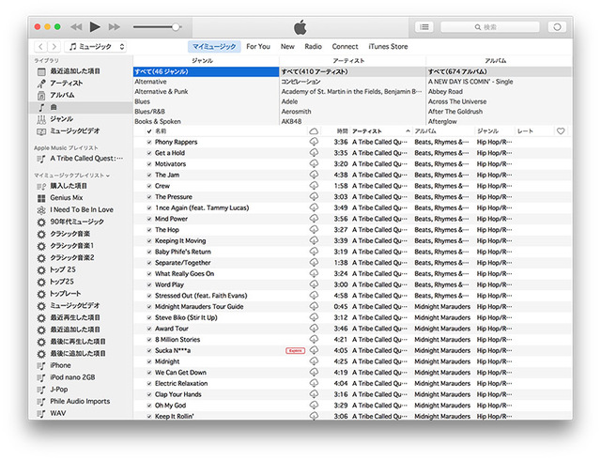The height and width of the screenshot is (460, 601).
Task: Switch to the For You tab
Action: [258, 46]
